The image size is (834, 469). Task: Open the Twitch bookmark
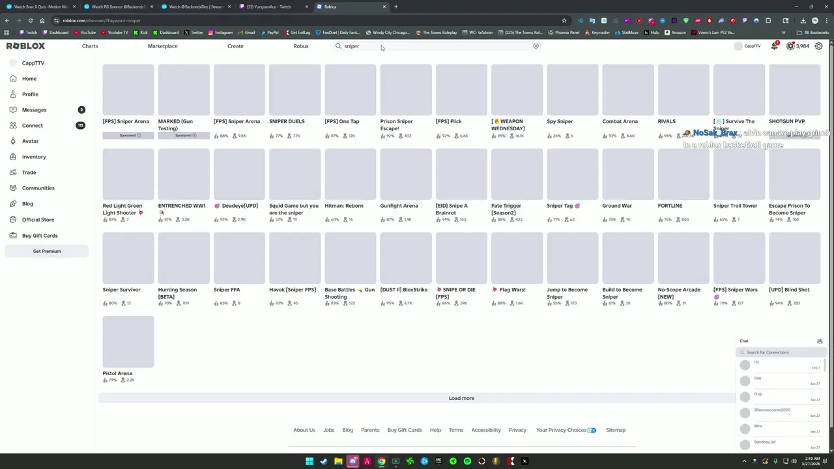pyautogui.click(x=29, y=33)
